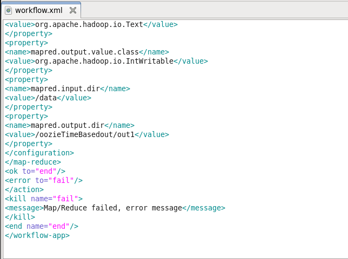This screenshot has height=259, width=348.
Task: Place cursor in mapred.input.dir name
Action: (65, 89)
